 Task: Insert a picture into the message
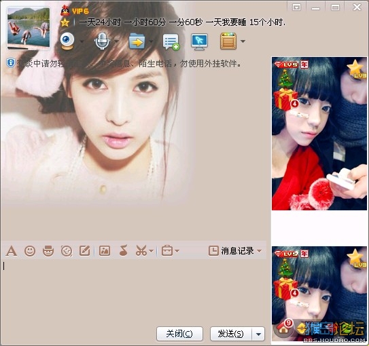click(105, 250)
